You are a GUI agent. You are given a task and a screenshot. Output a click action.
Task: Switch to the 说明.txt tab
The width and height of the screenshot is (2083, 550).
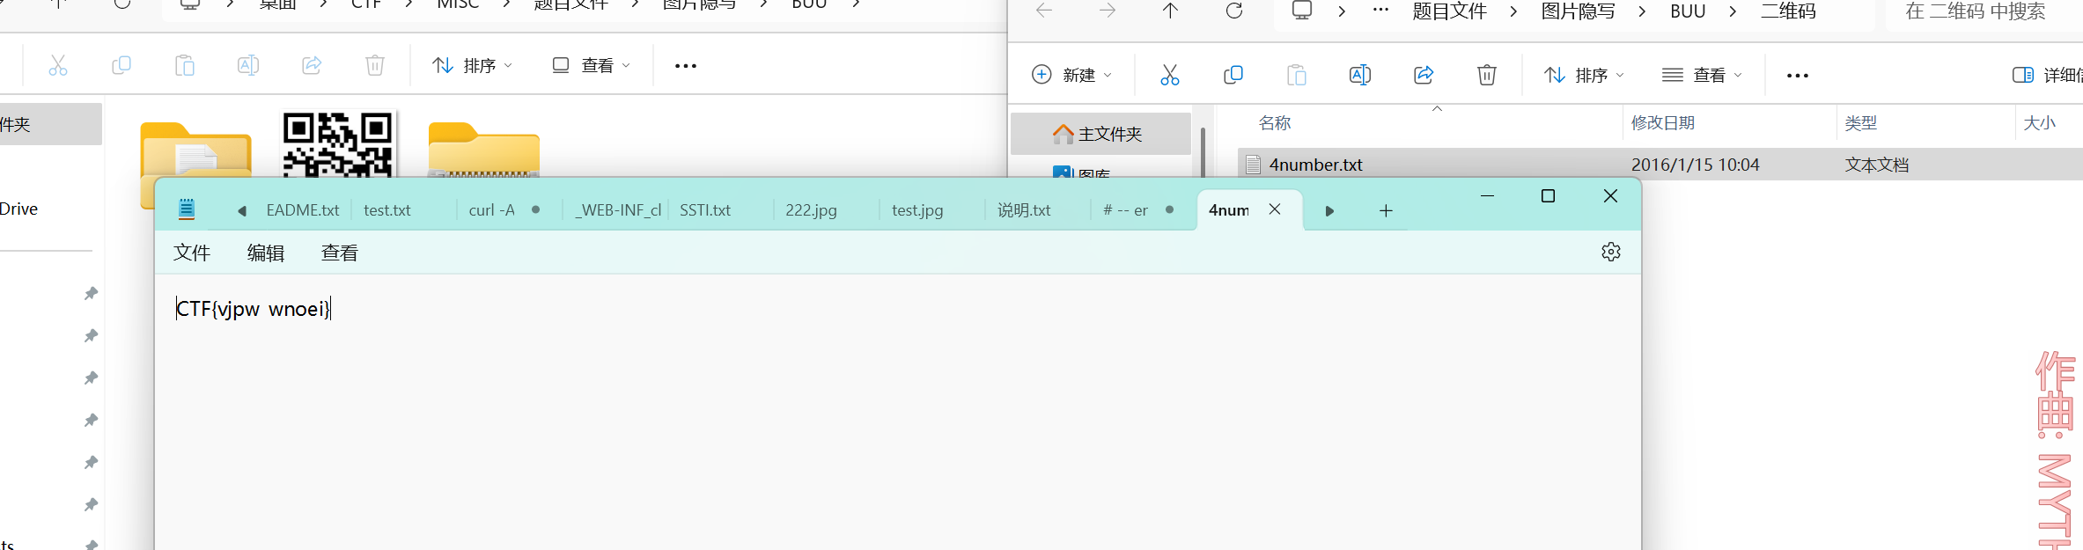[x=1024, y=210]
